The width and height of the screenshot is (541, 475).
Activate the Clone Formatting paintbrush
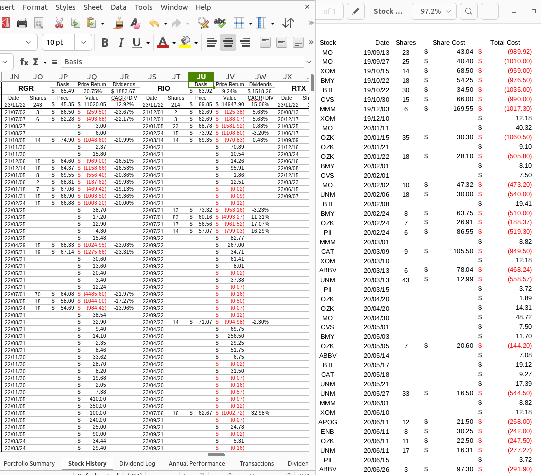pos(119,23)
